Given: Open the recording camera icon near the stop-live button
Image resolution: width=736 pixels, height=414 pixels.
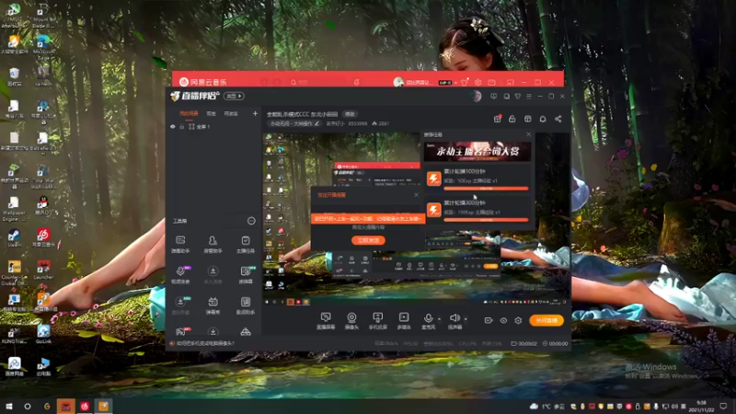Looking at the screenshot, I should [x=489, y=320].
